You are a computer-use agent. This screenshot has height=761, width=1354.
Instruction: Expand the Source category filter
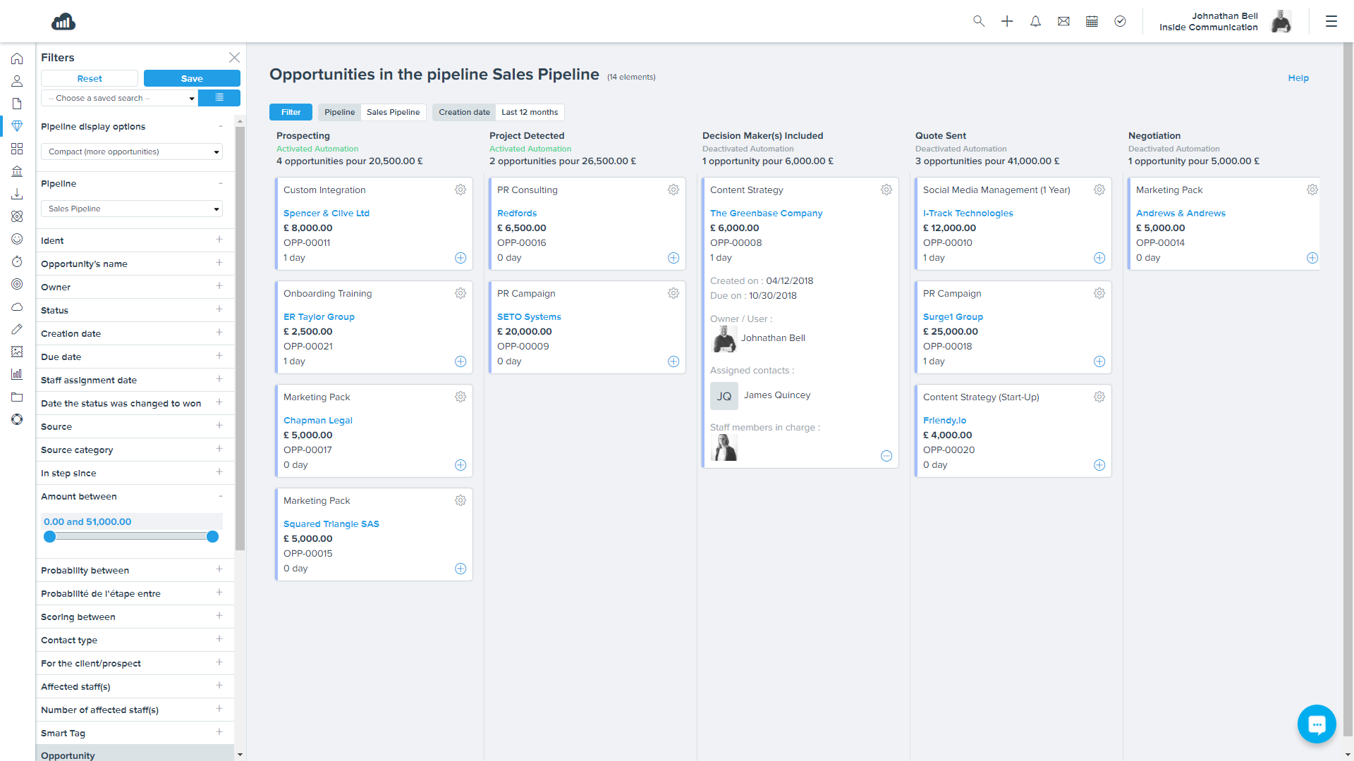pyautogui.click(x=219, y=449)
